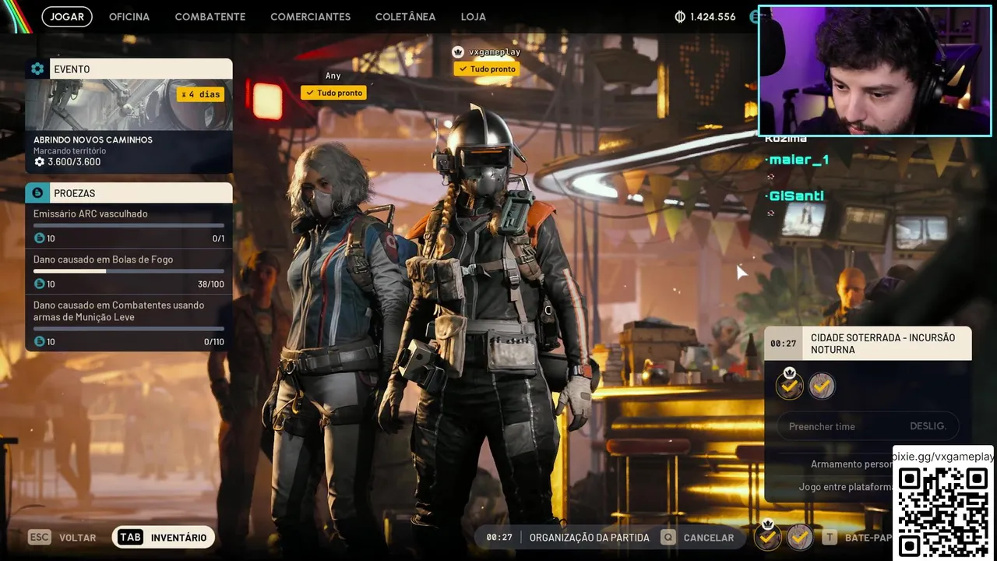Image resolution: width=997 pixels, height=561 pixels.
Task: Click the QR code image
Action: 942,512
